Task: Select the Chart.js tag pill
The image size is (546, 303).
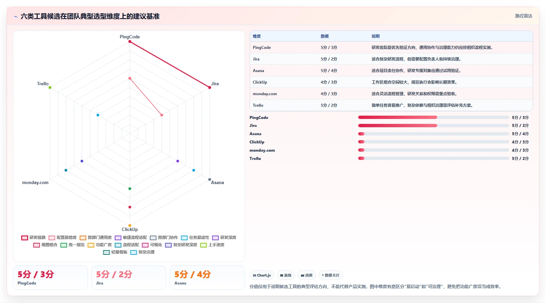Action: click(262, 275)
